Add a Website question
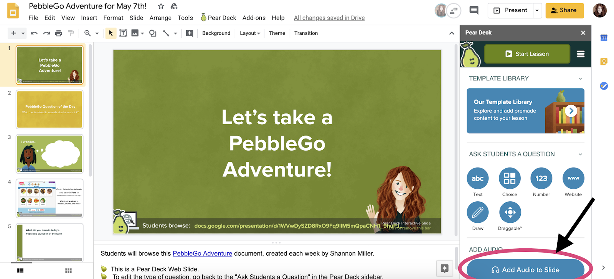 point(573,178)
